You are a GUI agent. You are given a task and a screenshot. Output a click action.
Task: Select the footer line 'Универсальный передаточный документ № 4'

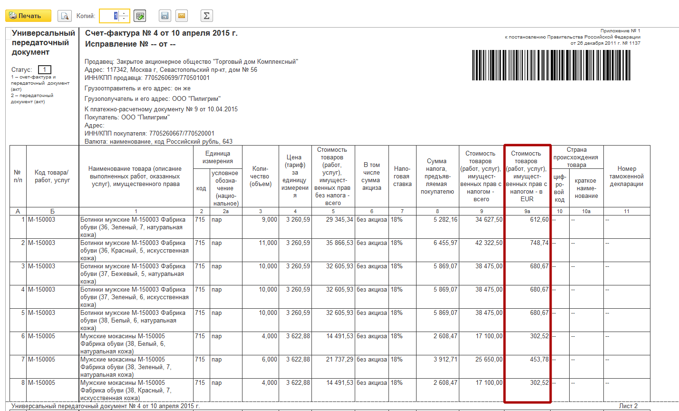[x=106, y=406]
